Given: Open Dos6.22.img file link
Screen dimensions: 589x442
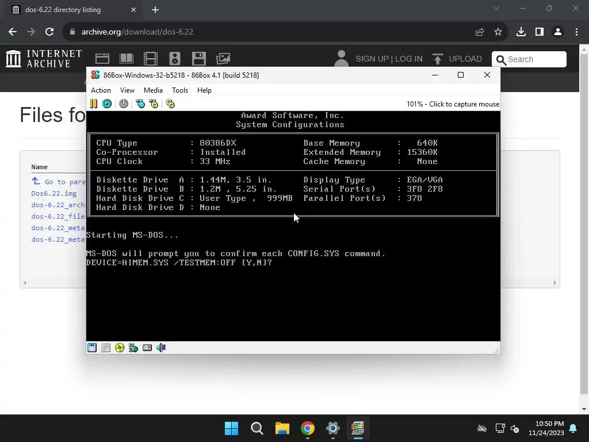Looking at the screenshot, I should point(53,193).
